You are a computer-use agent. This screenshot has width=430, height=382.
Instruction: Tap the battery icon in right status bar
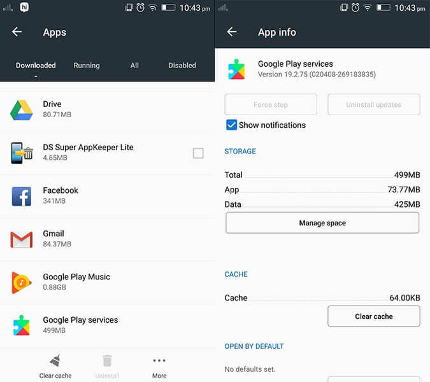click(383, 8)
